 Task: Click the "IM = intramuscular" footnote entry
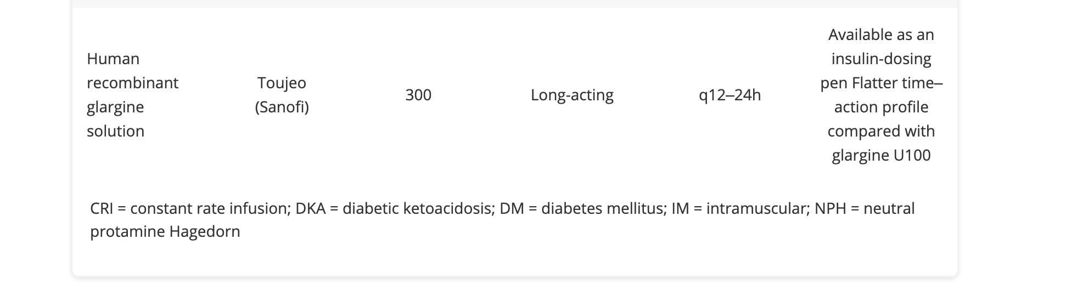coord(739,208)
